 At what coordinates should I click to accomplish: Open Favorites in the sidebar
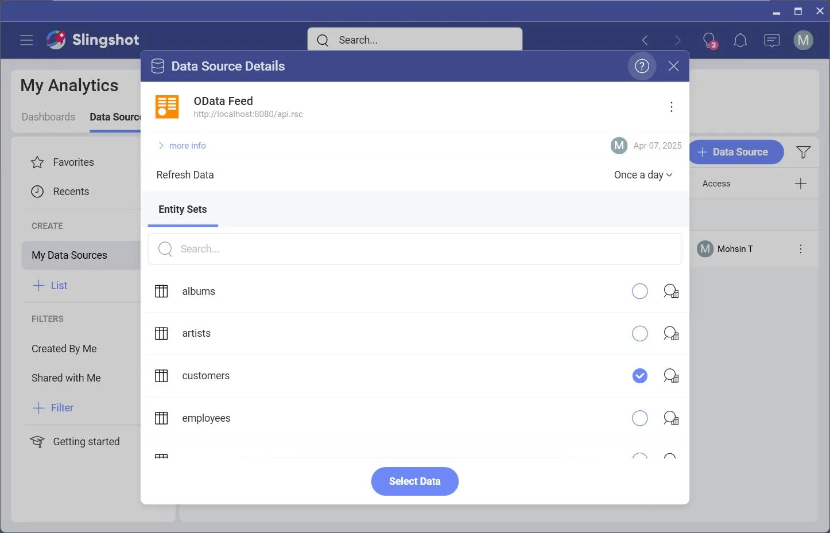point(73,162)
